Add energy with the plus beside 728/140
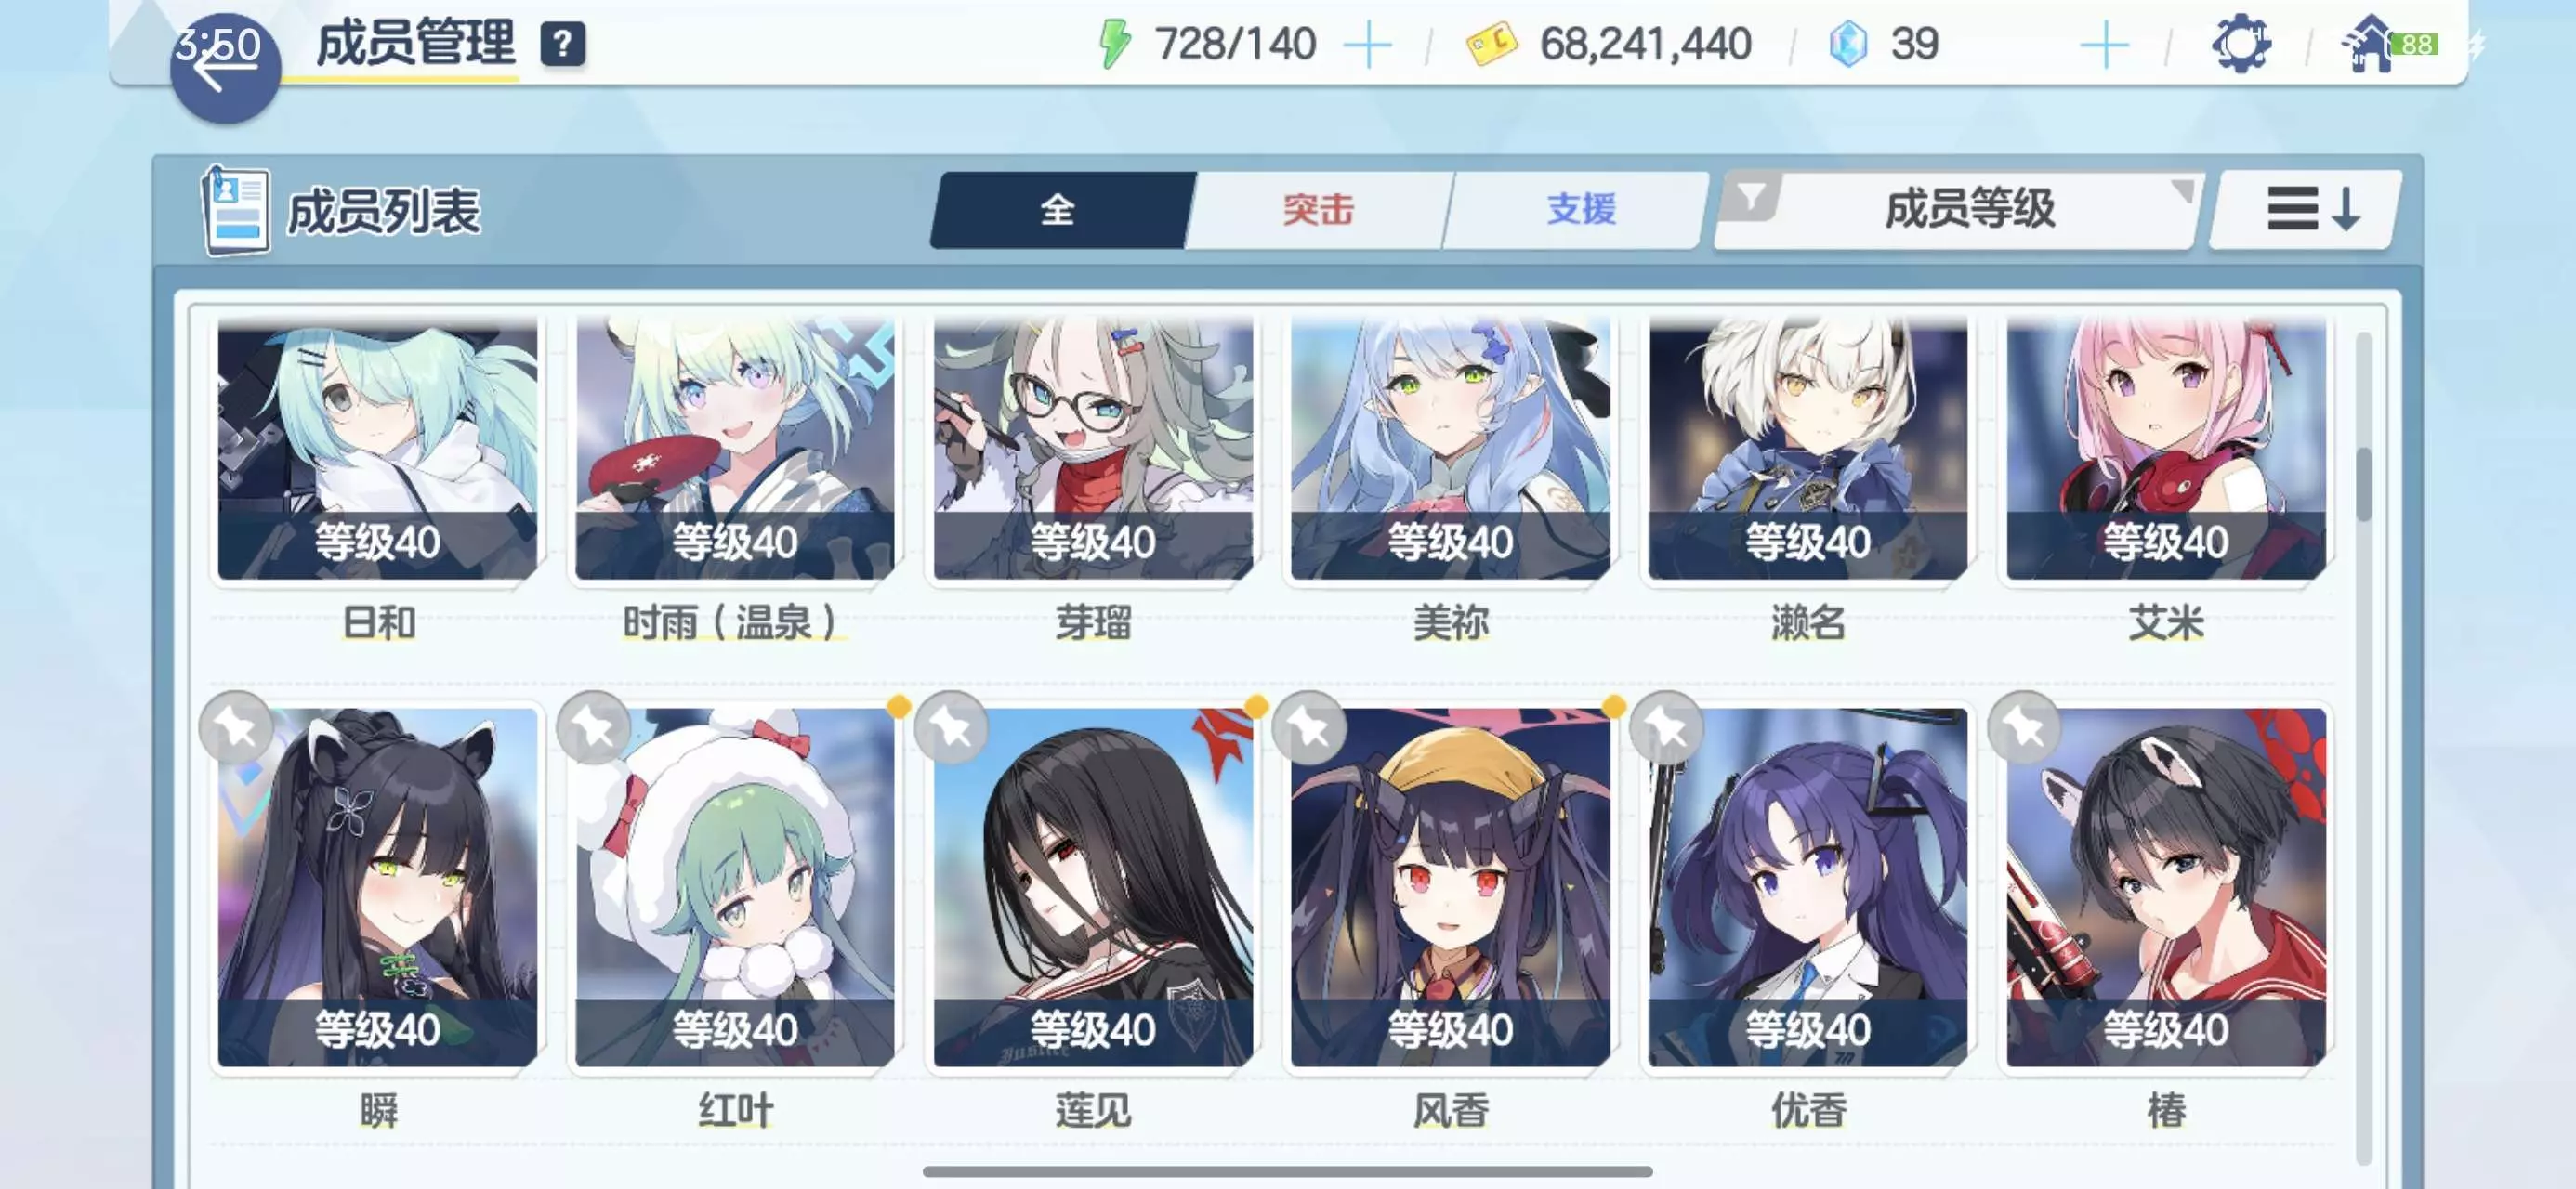 click(x=1367, y=45)
